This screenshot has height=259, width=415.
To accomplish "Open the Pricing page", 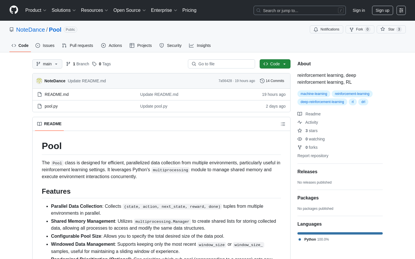I will point(189,10).
